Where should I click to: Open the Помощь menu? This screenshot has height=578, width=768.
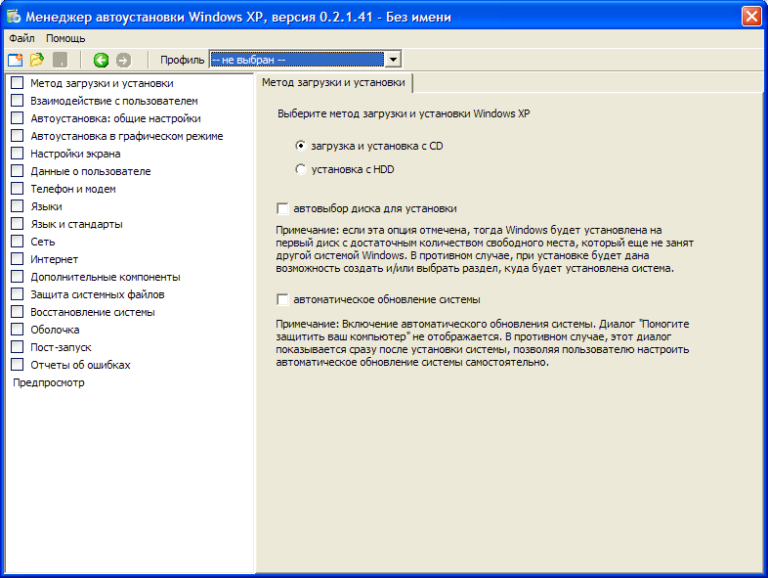65,38
